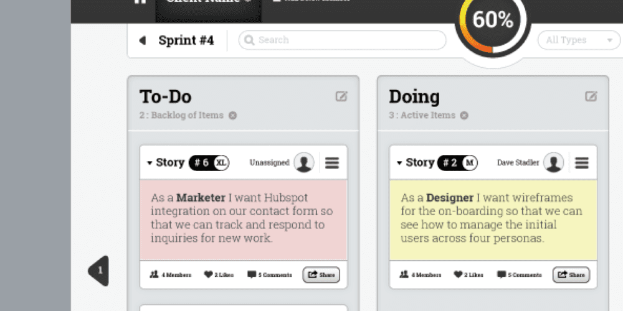Click Dave Stadler's avatar icon
The width and height of the screenshot is (623, 311).
pyautogui.click(x=553, y=162)
